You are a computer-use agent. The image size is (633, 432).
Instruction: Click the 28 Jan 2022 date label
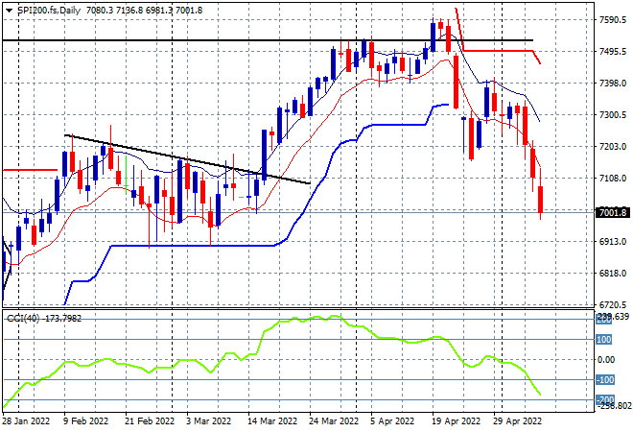(x=27, y=421)
